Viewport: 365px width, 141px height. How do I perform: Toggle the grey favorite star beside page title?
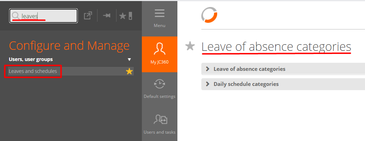point(190,46)
